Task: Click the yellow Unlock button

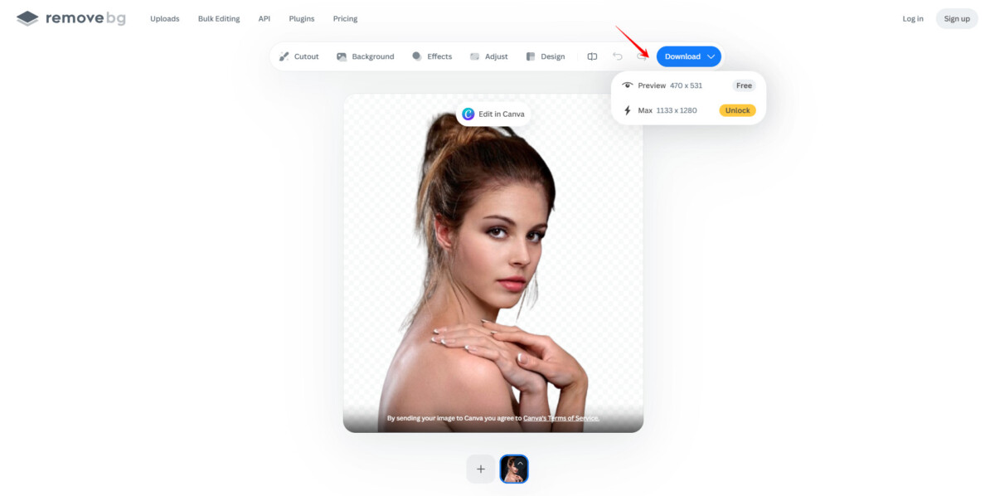Action: click(x=737, y=110)
